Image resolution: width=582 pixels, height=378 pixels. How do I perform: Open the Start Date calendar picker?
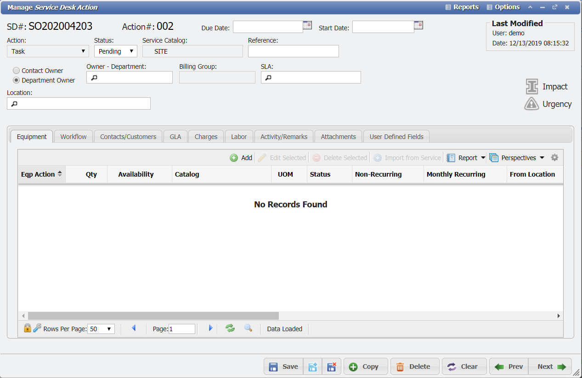(418, 25)
